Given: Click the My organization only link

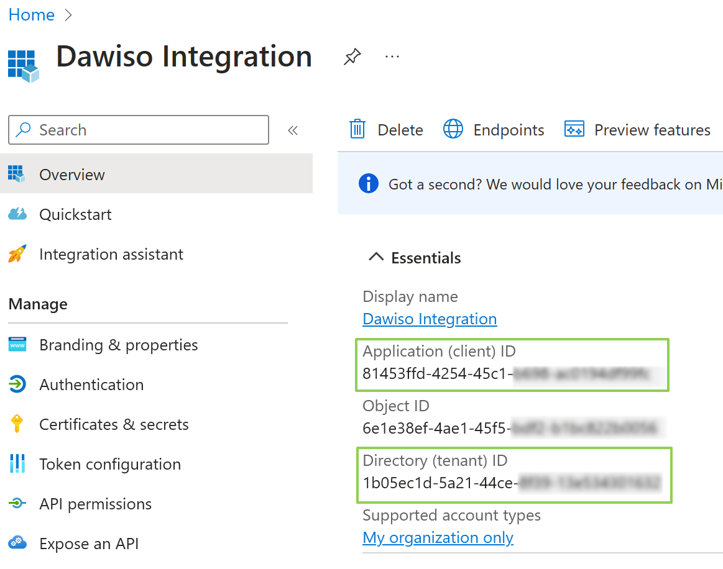Looking at the screenshot, I should click(438, 537).
